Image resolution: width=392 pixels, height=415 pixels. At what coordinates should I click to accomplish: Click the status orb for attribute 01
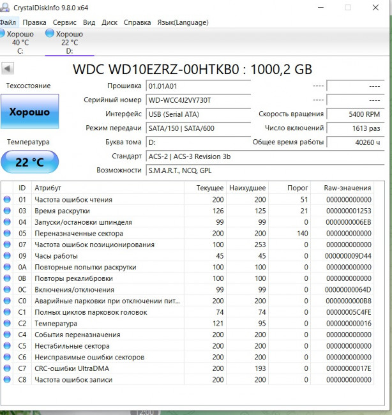pyautogui.click(x=7, y=199)
